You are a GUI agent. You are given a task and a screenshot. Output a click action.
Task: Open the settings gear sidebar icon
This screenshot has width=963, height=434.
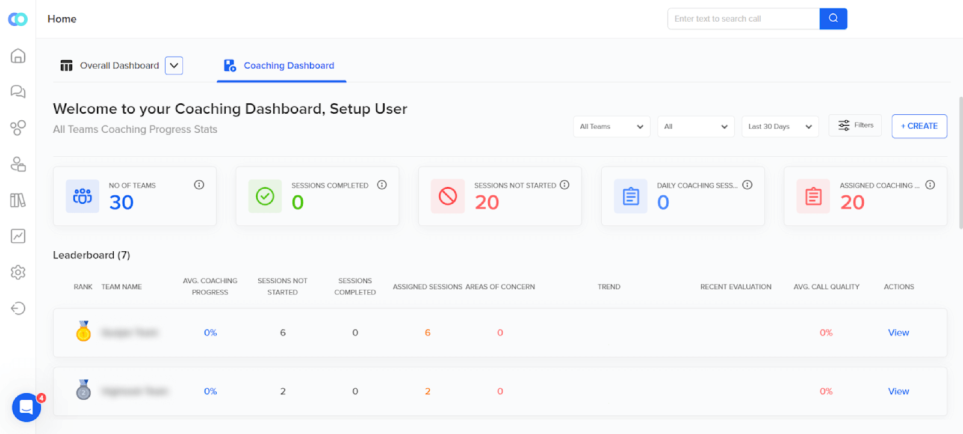click(18, 272)
